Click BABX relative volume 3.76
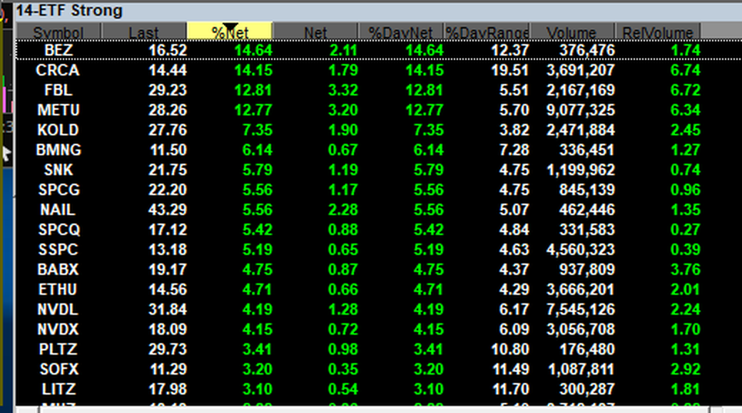Viewport: 742px width, 413px height. [x=685, y=269]
